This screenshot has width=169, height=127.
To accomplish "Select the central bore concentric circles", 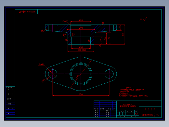I will pyautogui.click(x=81, y=74).
